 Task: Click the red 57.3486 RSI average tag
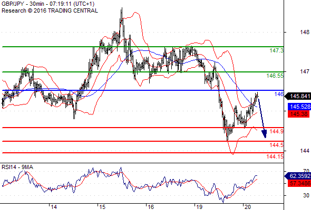click(299, 183)
